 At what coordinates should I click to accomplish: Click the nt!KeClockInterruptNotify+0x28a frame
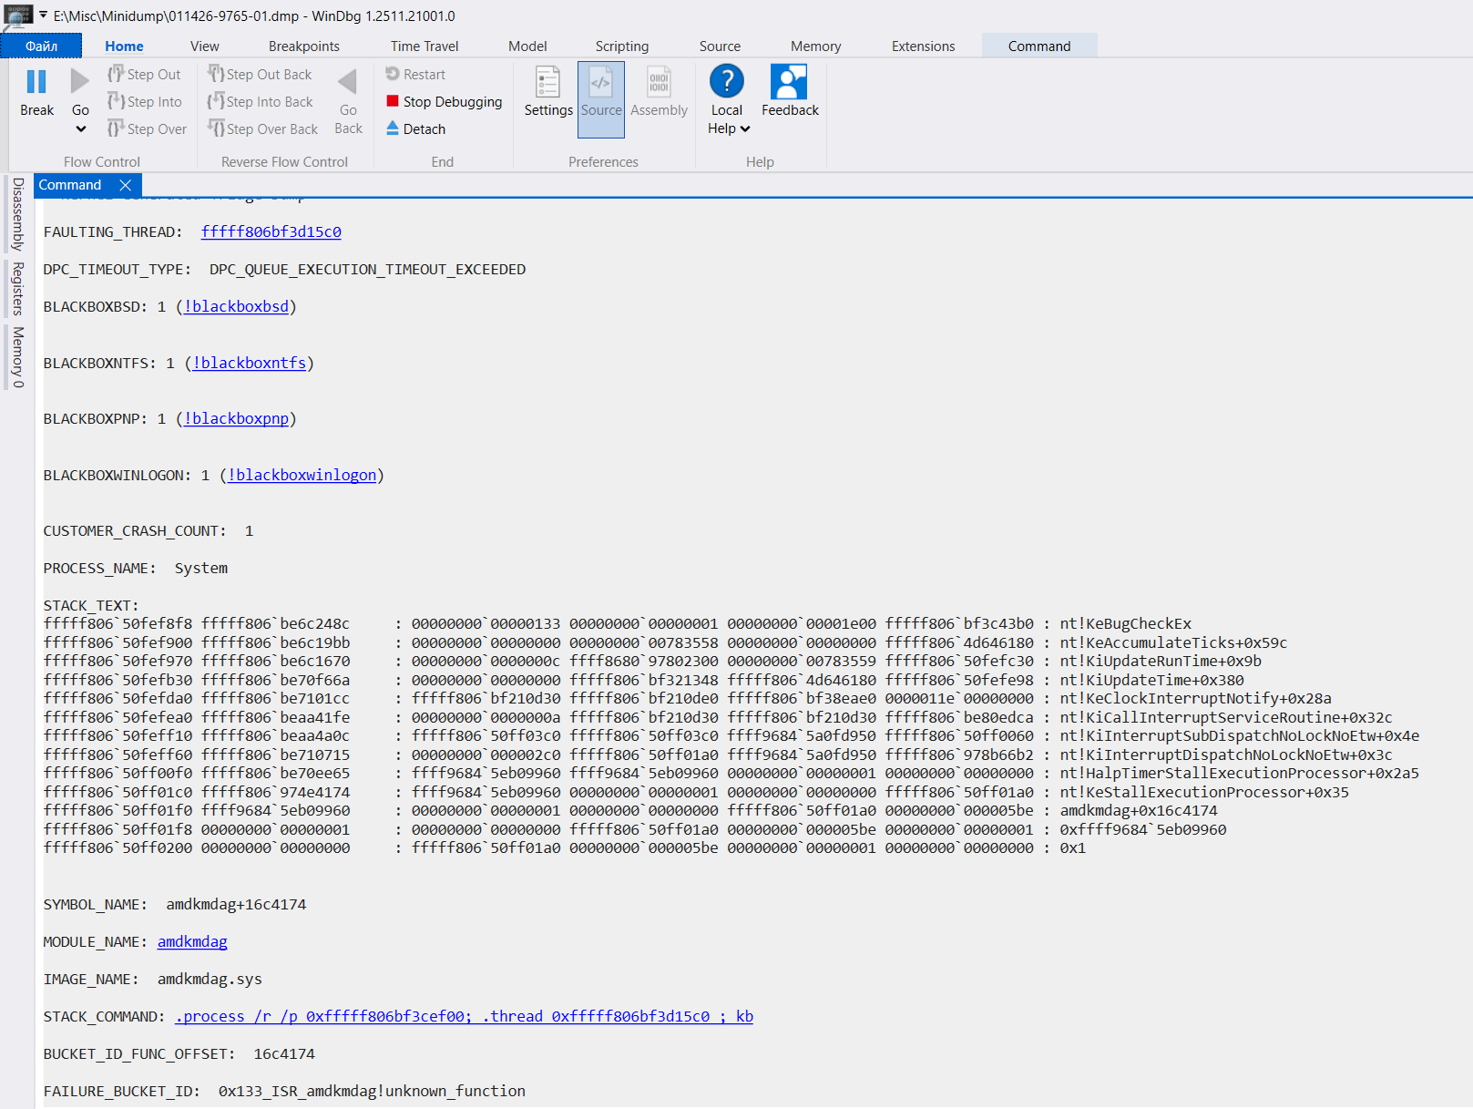(x=1195, y=699)
